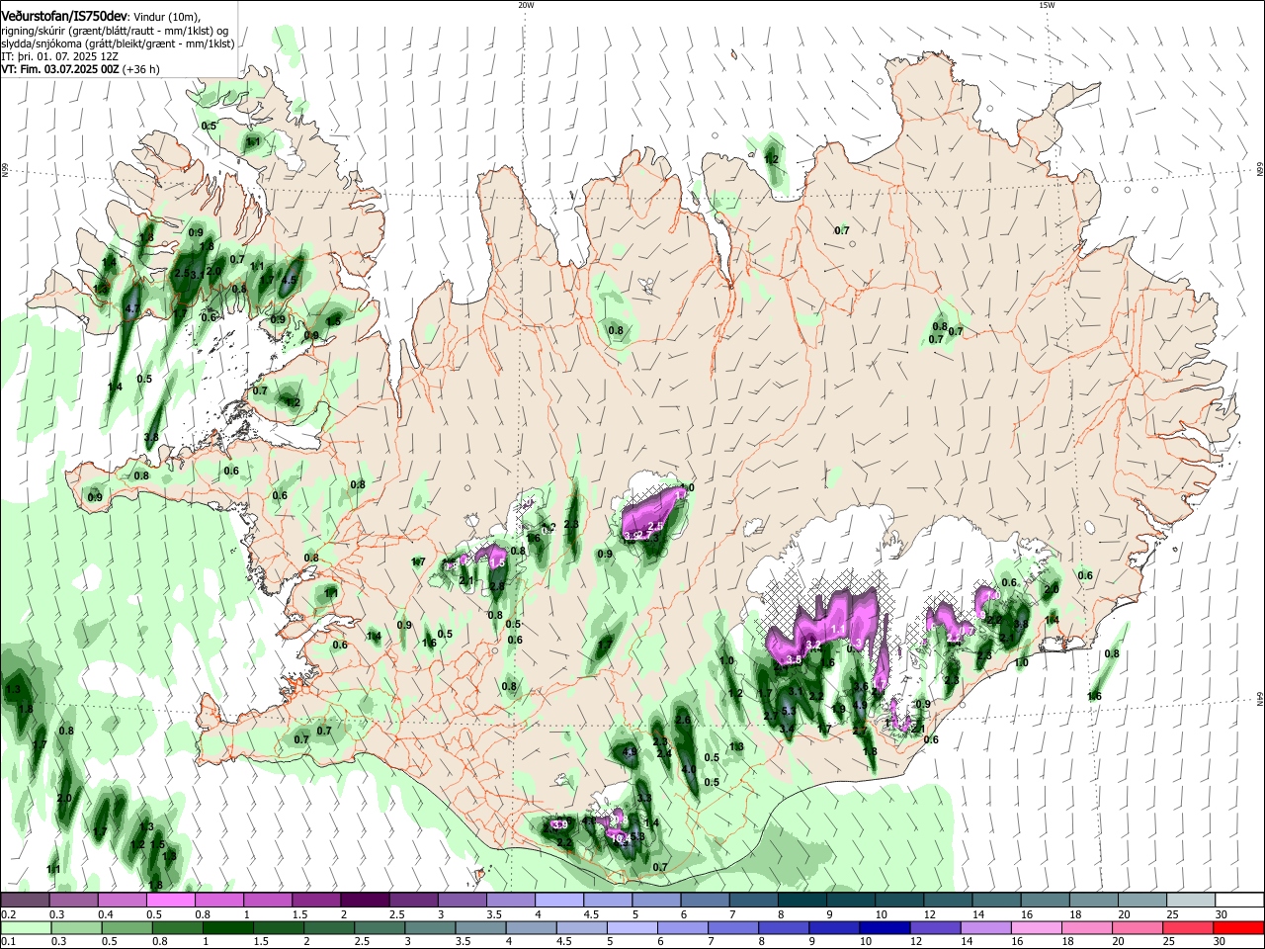Screen dimensions: 1265x949
Task: Click the 10.4 precipitation value
Action: click(621, 838)
